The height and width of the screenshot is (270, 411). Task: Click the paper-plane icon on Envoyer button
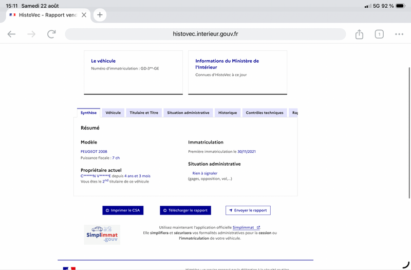point(231,210)
